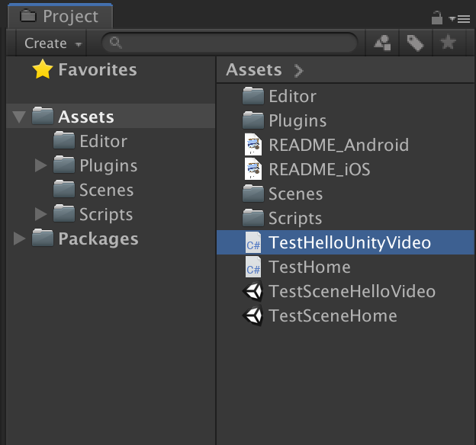The width and height of the screenshot is (476, 445).
Task: Expand the Packages folder in the tree
Action: (19, 239)
